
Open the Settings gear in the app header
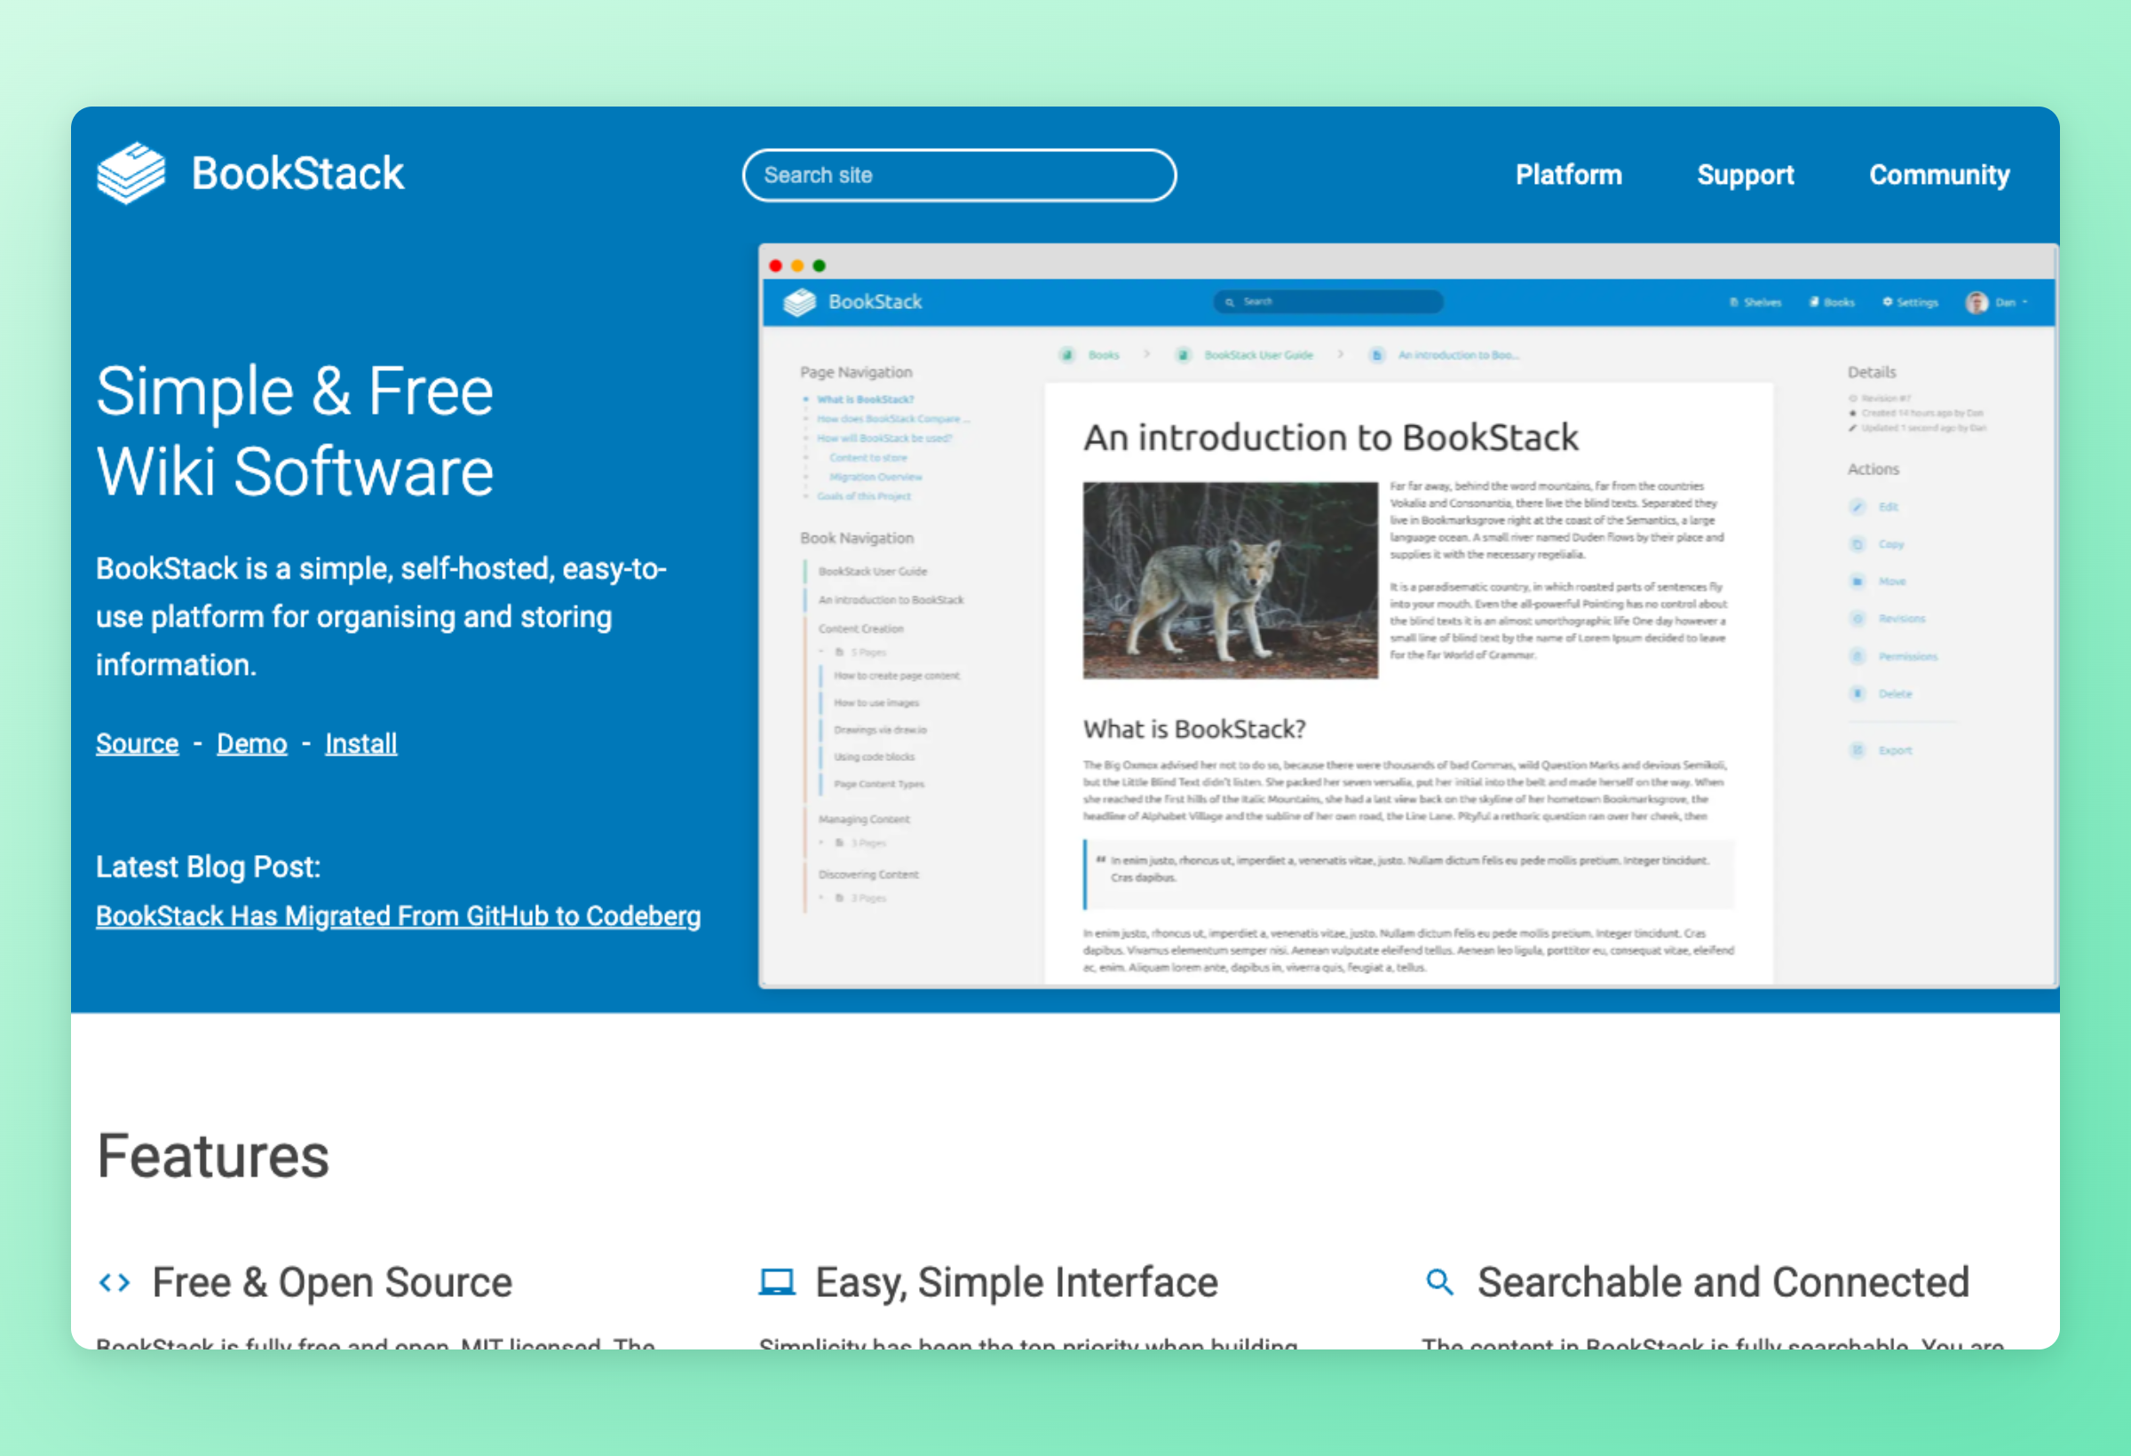point(1887,302)
